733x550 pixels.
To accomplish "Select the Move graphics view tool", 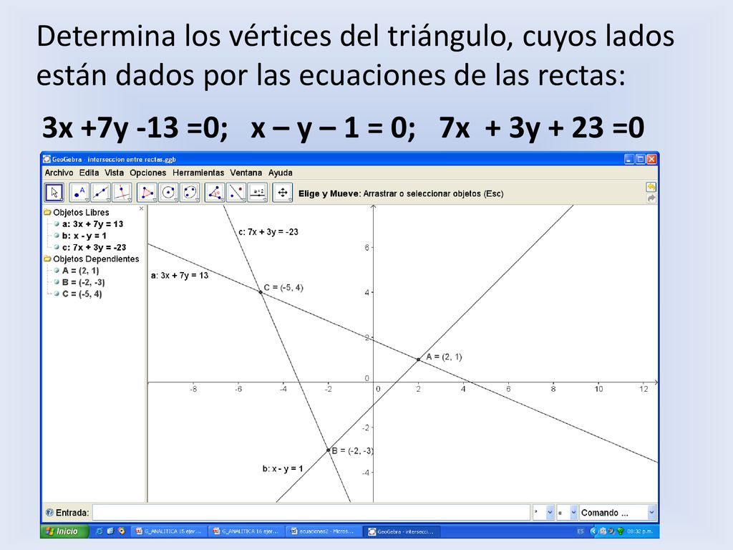I will (x=282, y=193).
